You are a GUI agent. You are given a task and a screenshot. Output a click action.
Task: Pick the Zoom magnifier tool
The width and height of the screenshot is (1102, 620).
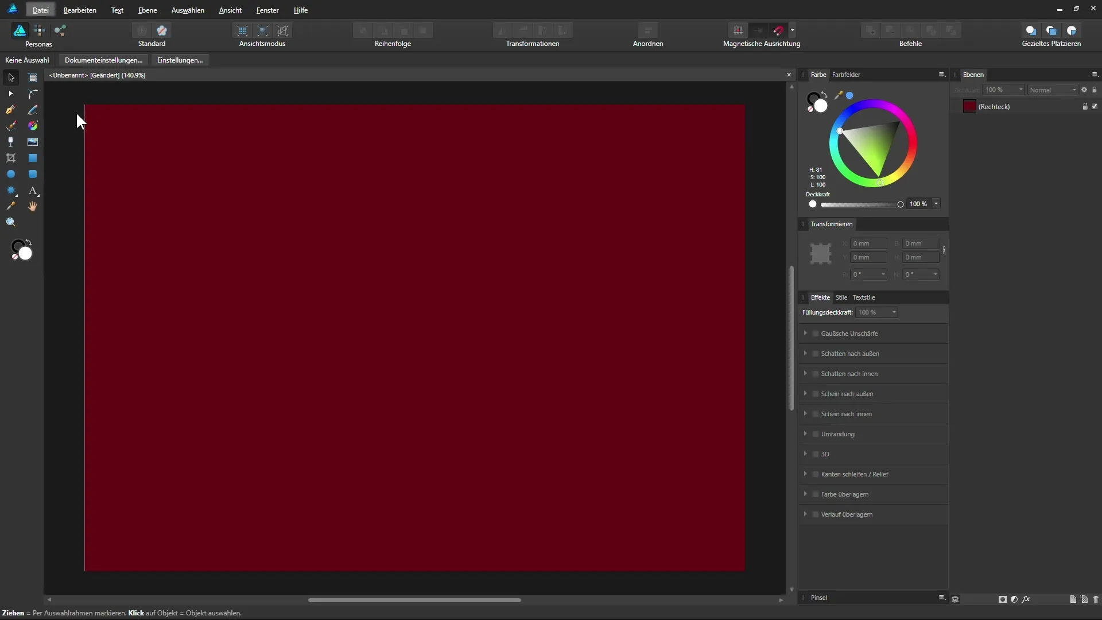coord(10,222)
